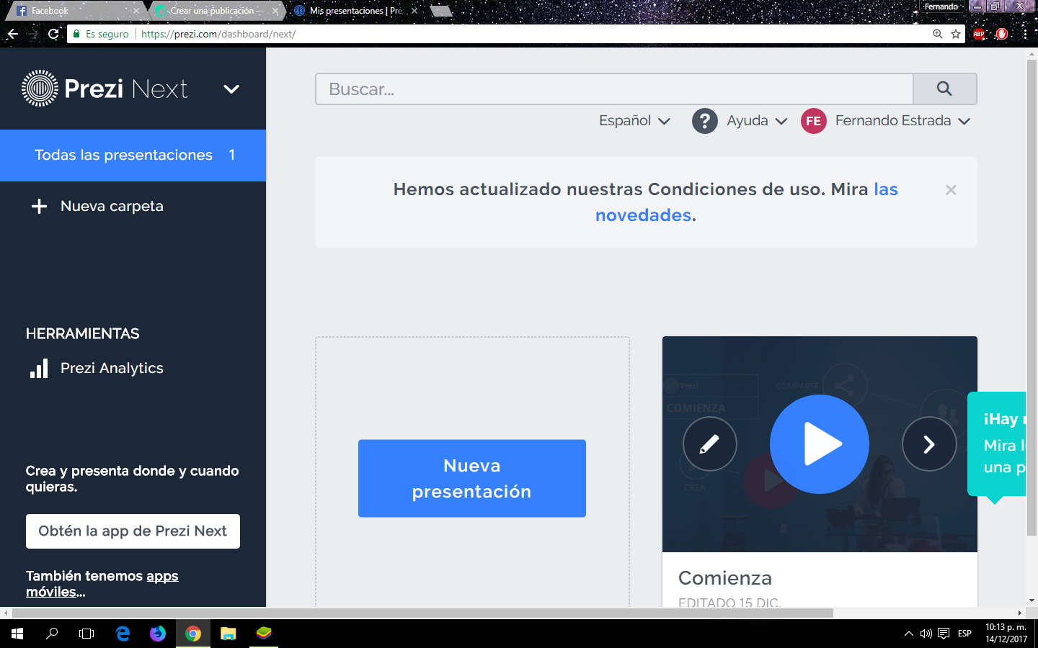Click the plus icon beside Nueva carpeta
Image resolution: width=1038 pixels, height=648 pixels.
tap(40, 207)
